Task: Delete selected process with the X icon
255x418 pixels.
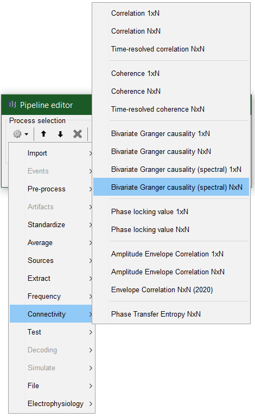Action: pos(78,134)
